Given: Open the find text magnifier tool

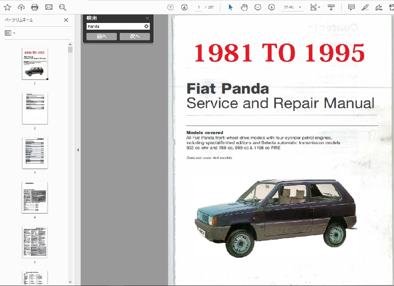Looking at the screenshot, I should click(62, 7).
